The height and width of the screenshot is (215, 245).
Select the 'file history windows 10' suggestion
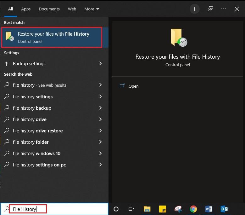coord(54,153)
